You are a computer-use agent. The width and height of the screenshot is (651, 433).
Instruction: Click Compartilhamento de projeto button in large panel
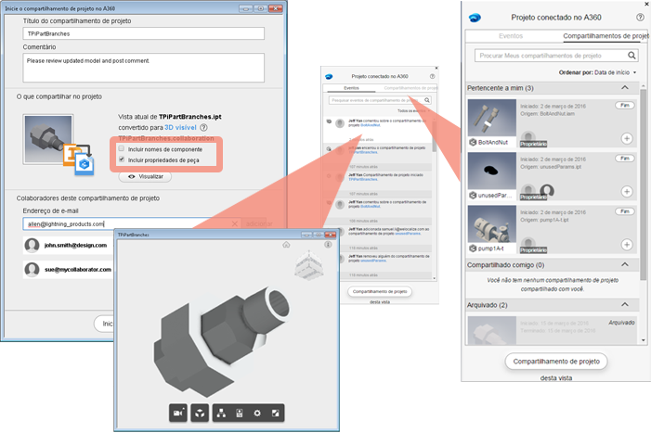pyautogui.click(x=556, y=362)
